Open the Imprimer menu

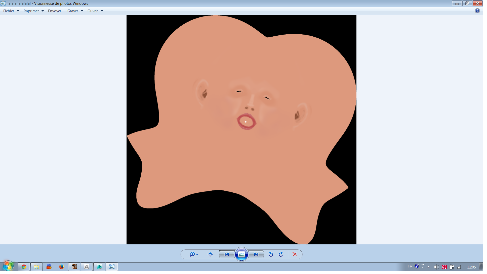tap(31, 11)
